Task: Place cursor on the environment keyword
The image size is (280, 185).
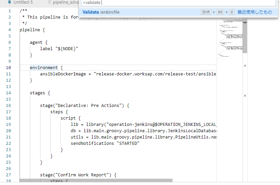Action: (43, 67)
